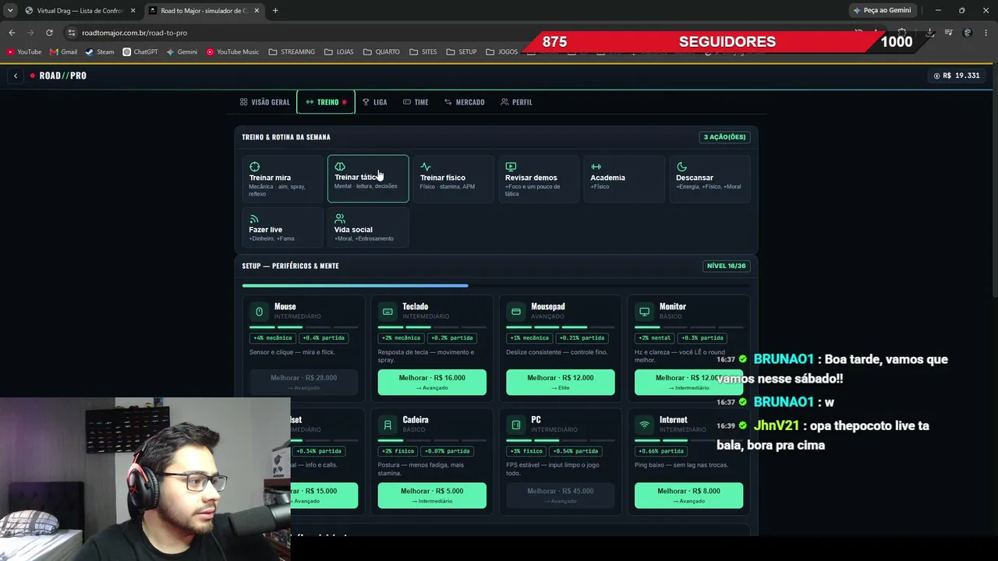Open the Gmail bookmark
This screenshot has height=561, width=998.
click(63, 52)
